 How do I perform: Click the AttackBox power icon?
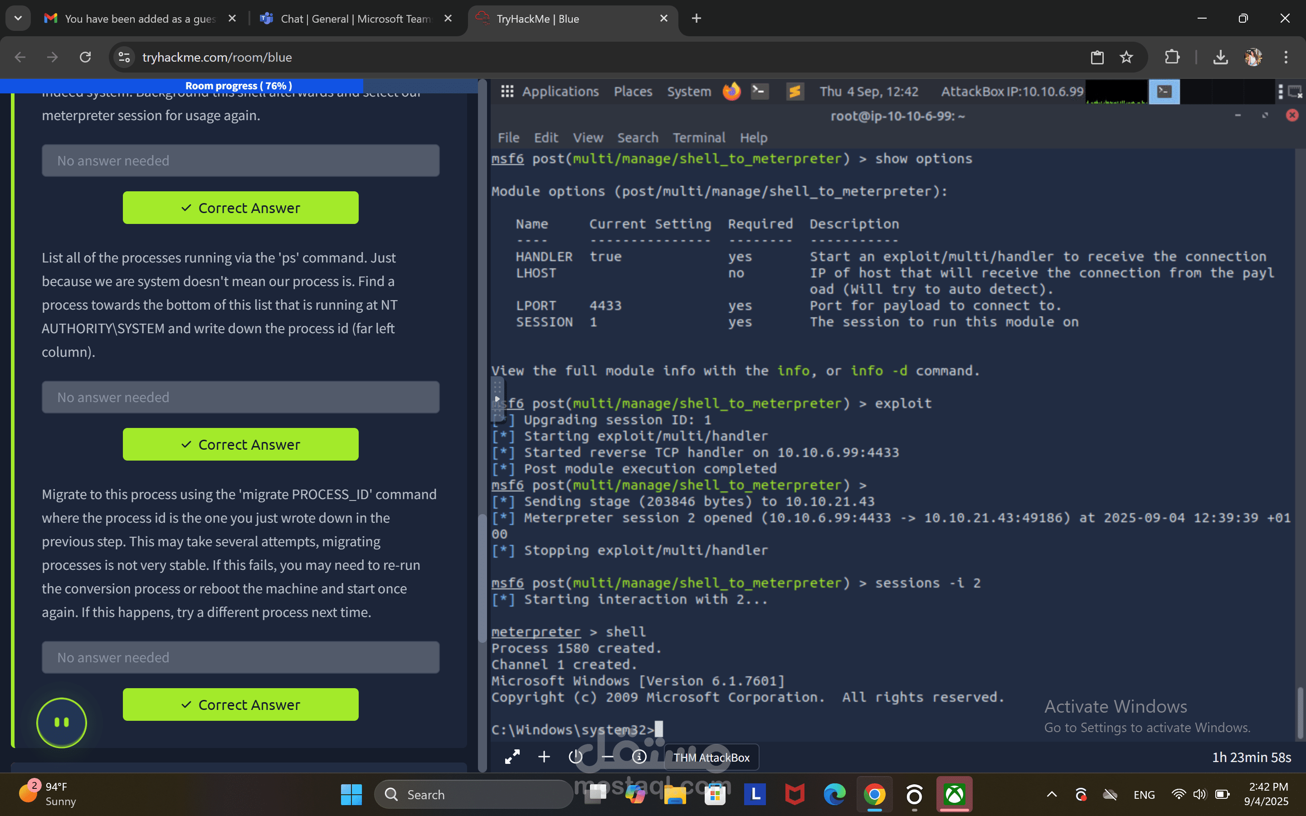tap(575, 757)
